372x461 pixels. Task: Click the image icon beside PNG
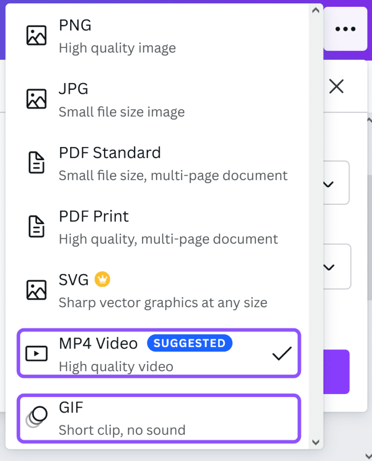pyautogui.click(x=36, y=35)
